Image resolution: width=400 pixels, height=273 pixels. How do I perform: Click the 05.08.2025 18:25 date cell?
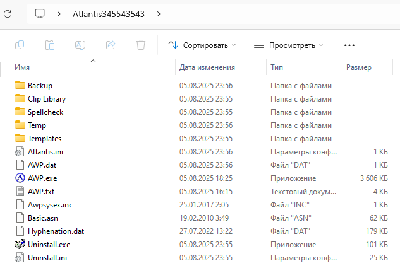click(x=206, y=178)
